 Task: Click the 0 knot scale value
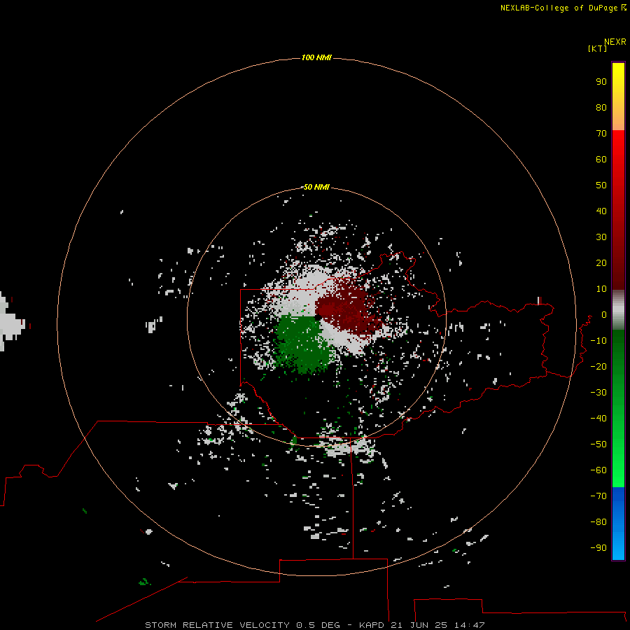pos(604,314)
